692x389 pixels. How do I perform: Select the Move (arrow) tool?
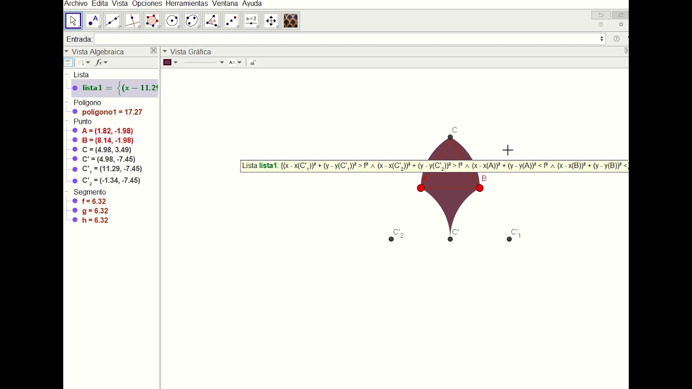(73, 21)
